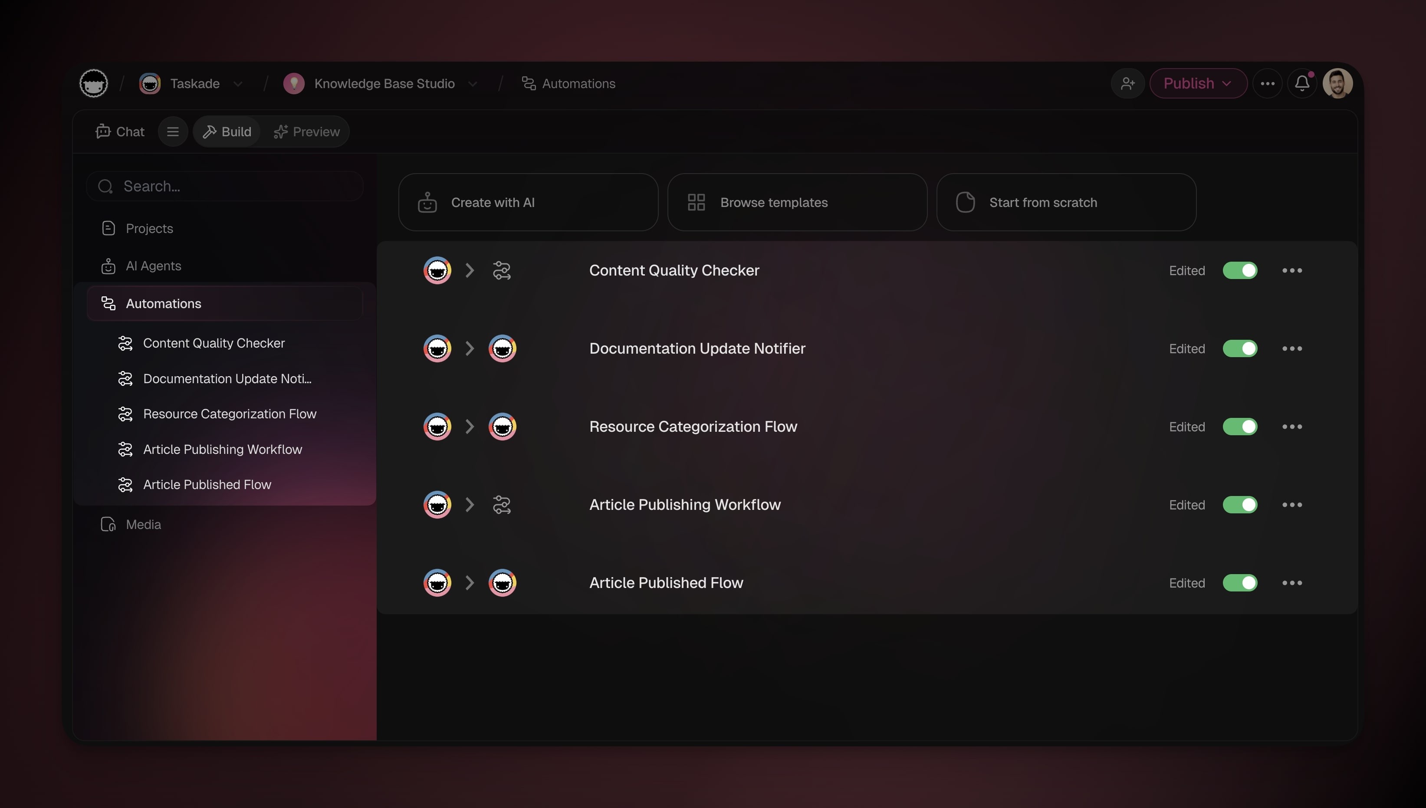The image size is (1426, 808).
Task: Open more options for Content Quality Checker
Action: pyautogui.click(x=1292, y=270)
